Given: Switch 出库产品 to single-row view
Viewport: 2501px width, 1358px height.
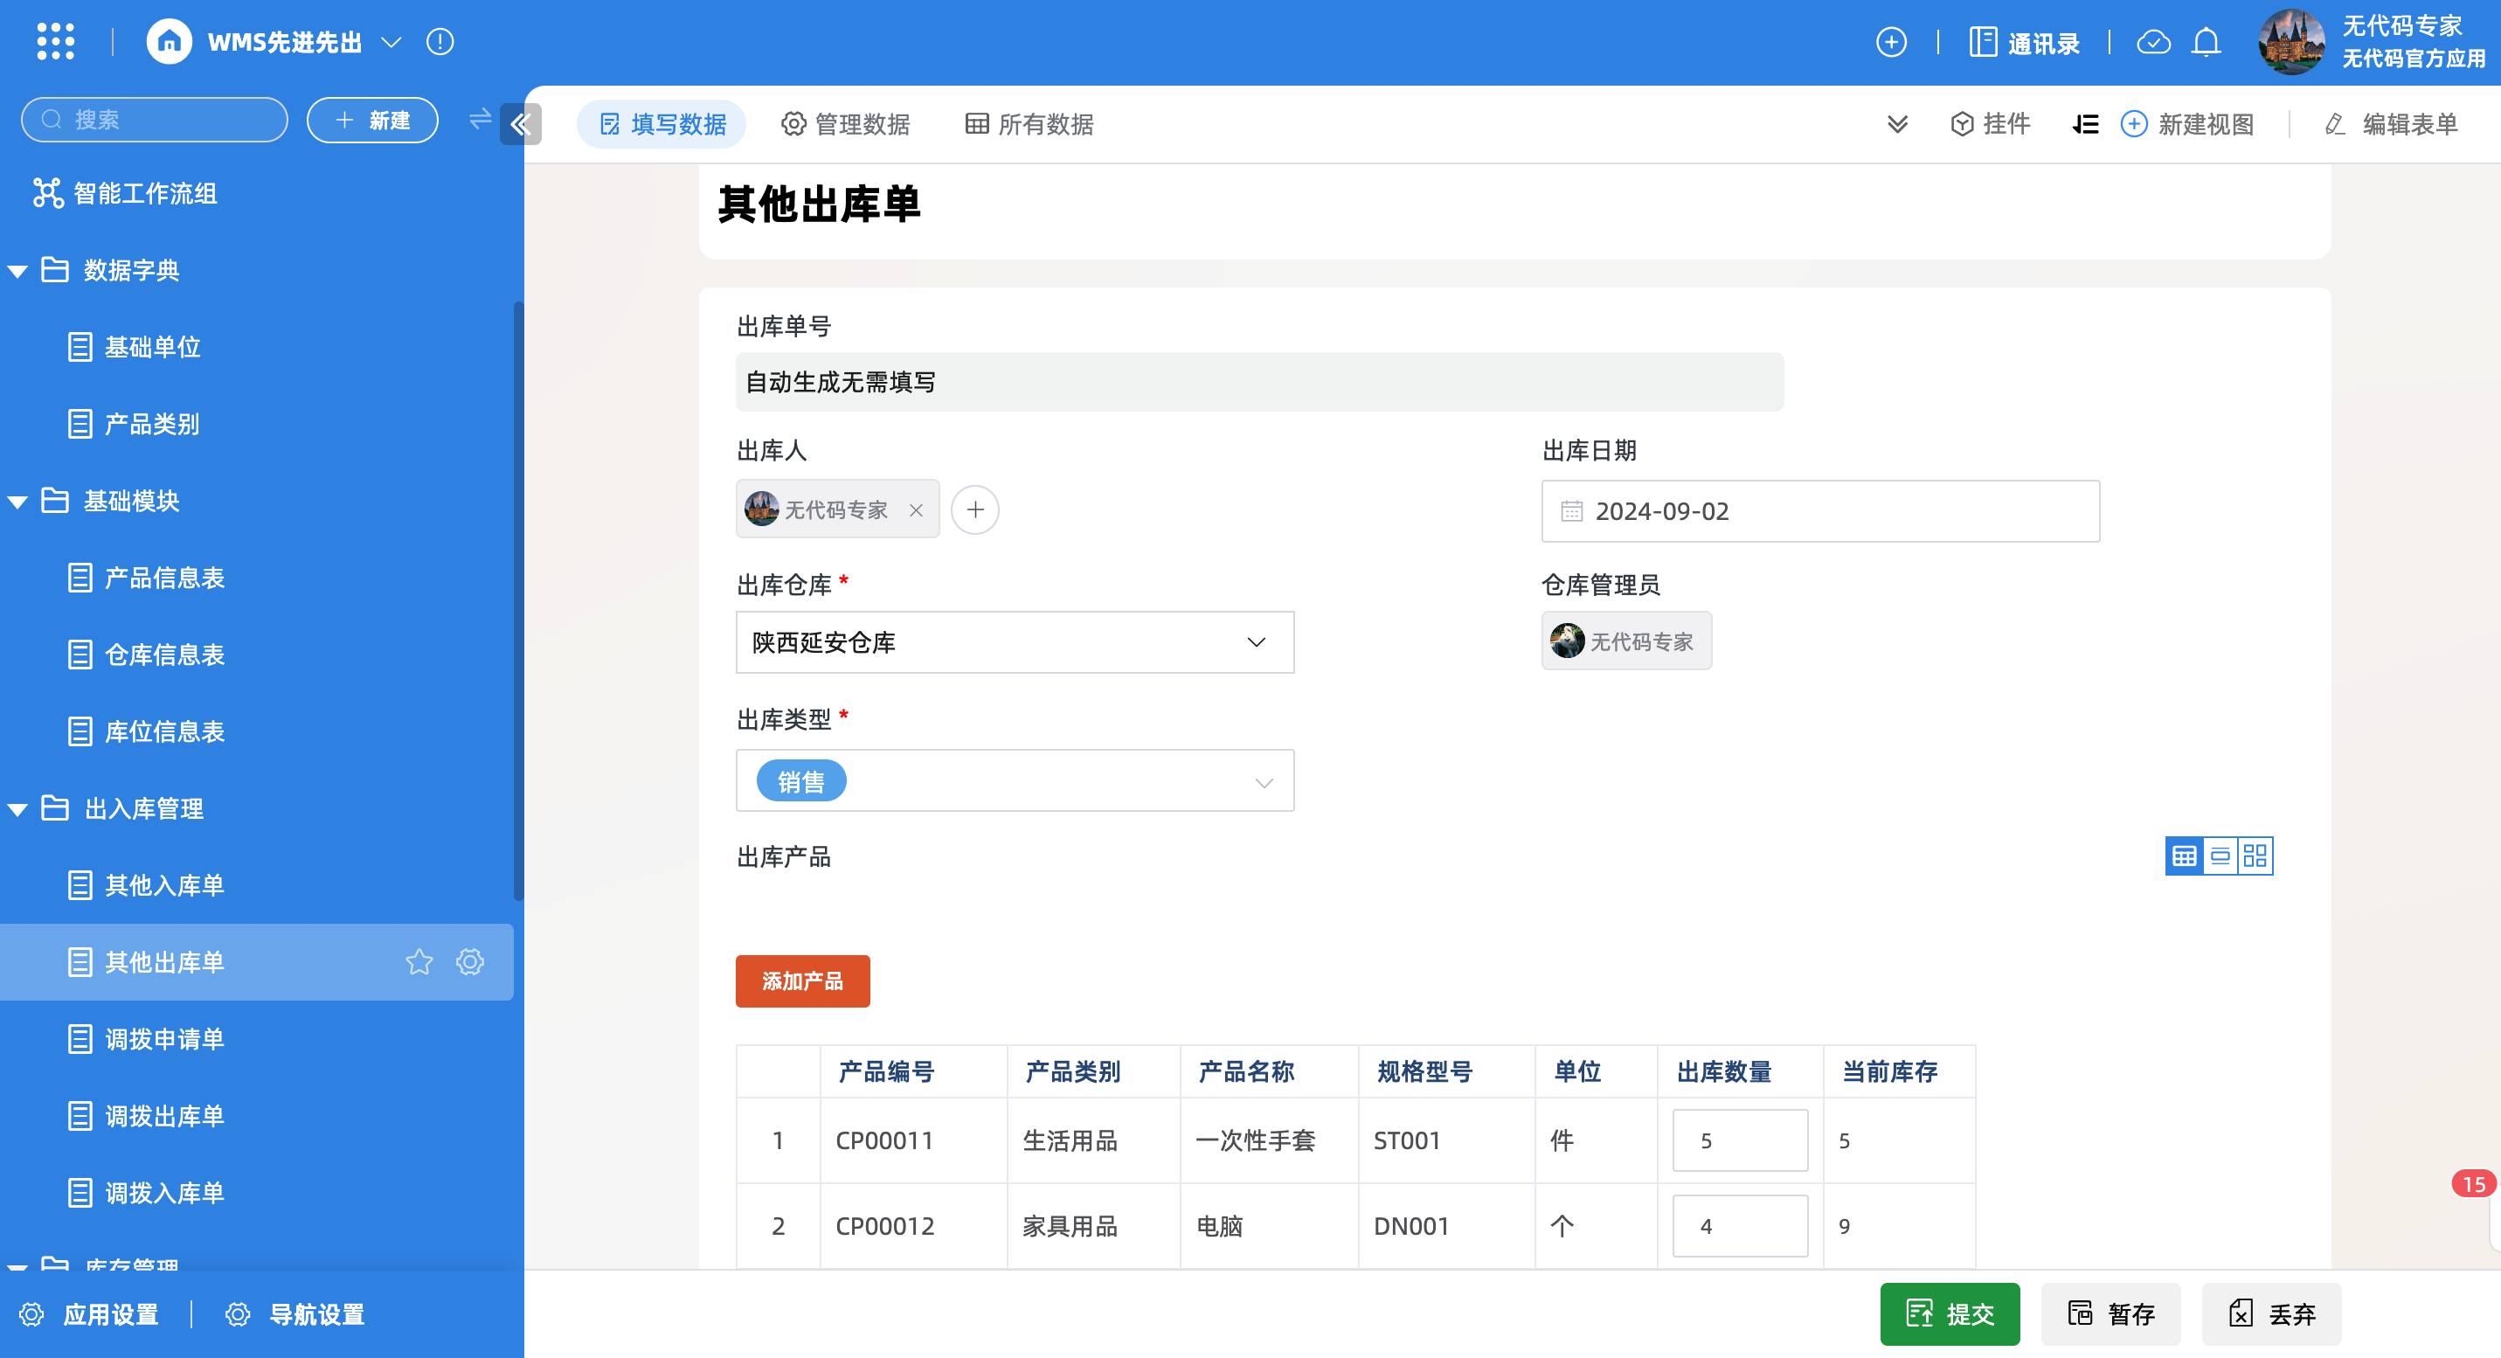Looking at the screenshot, I should (2220, 856).
